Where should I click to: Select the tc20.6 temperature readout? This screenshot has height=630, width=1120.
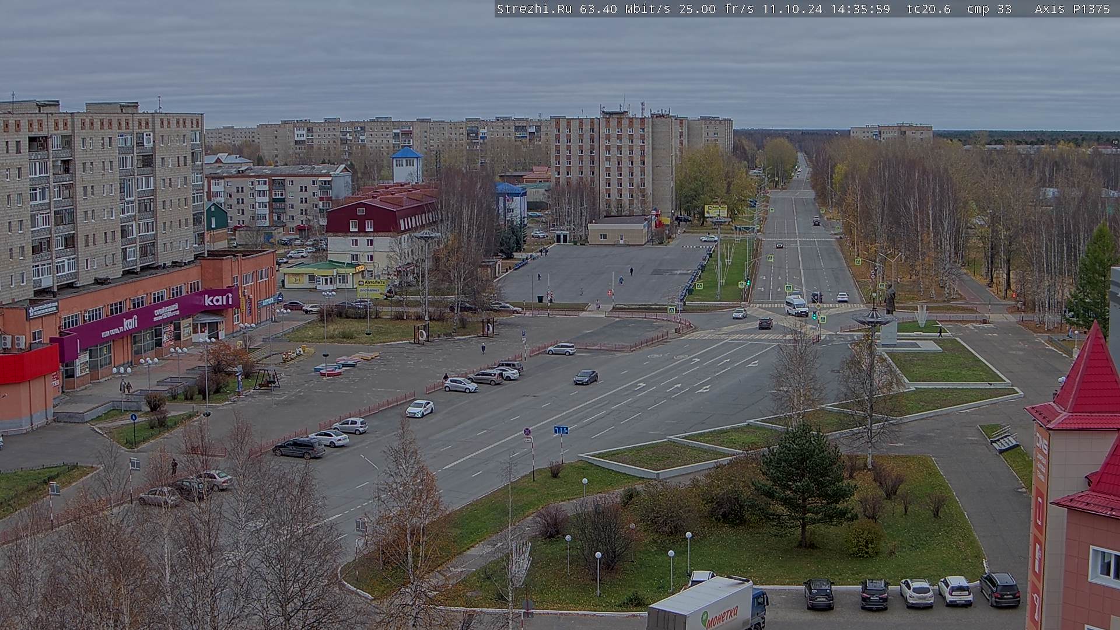coord(929,9)
